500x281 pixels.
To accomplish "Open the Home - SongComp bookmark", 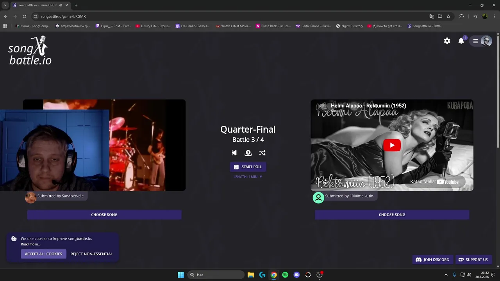I will coord(33,26).
